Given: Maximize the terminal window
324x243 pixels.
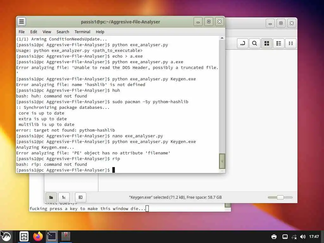Looking at the screenshot, I should 209,22.
